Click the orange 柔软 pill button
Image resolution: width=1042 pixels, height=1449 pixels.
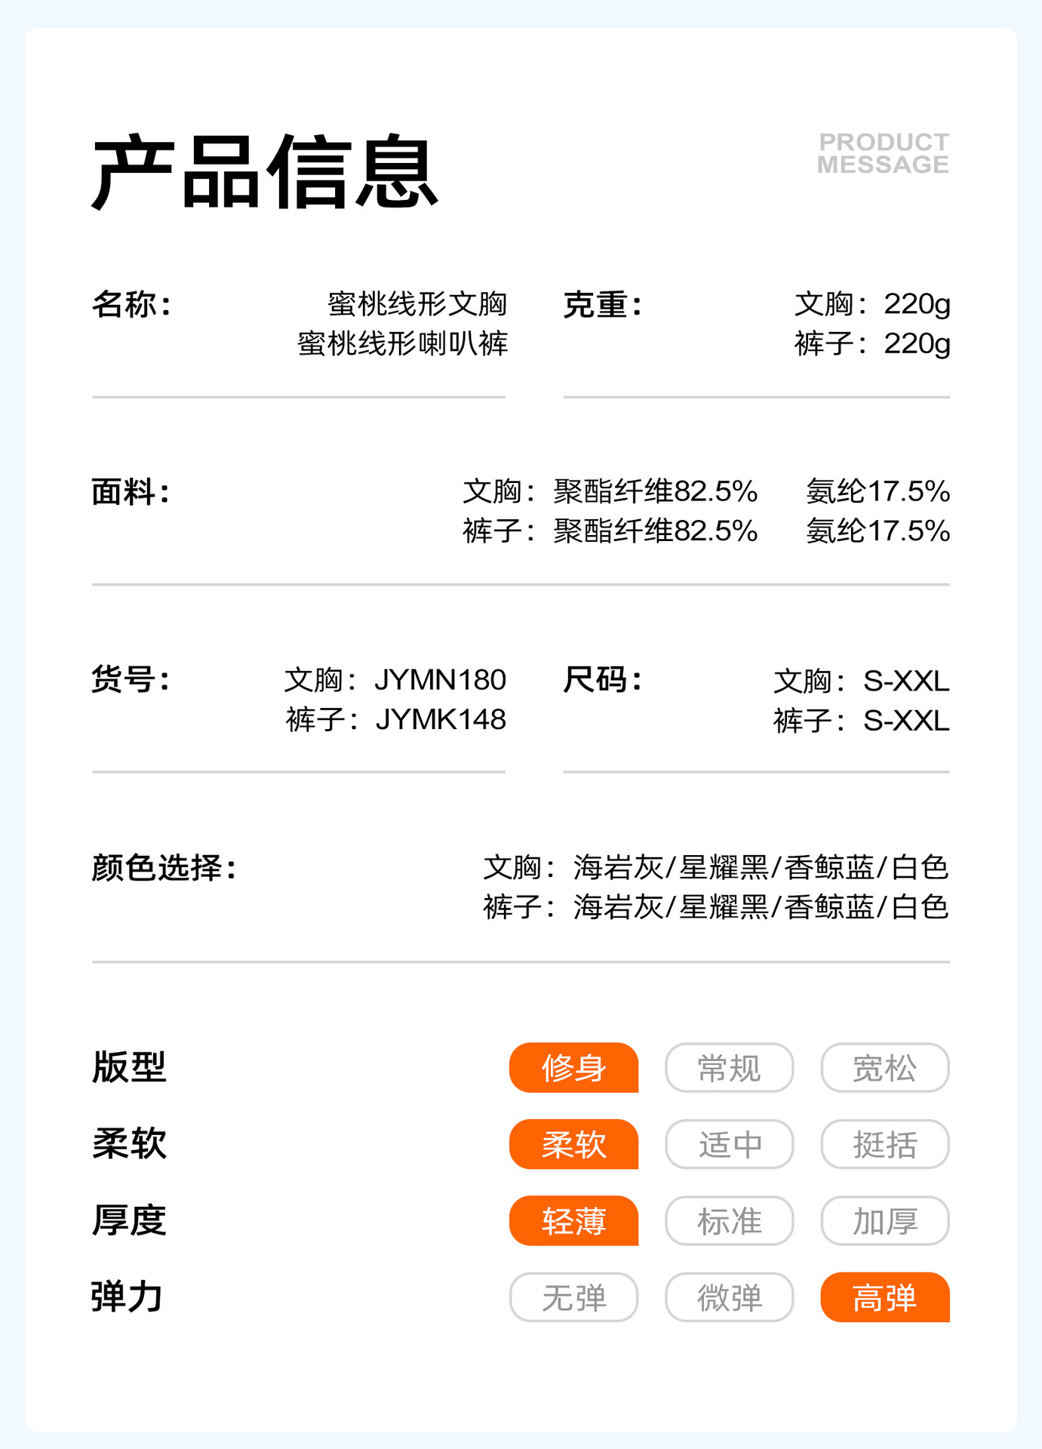(x=573, y=1144)
